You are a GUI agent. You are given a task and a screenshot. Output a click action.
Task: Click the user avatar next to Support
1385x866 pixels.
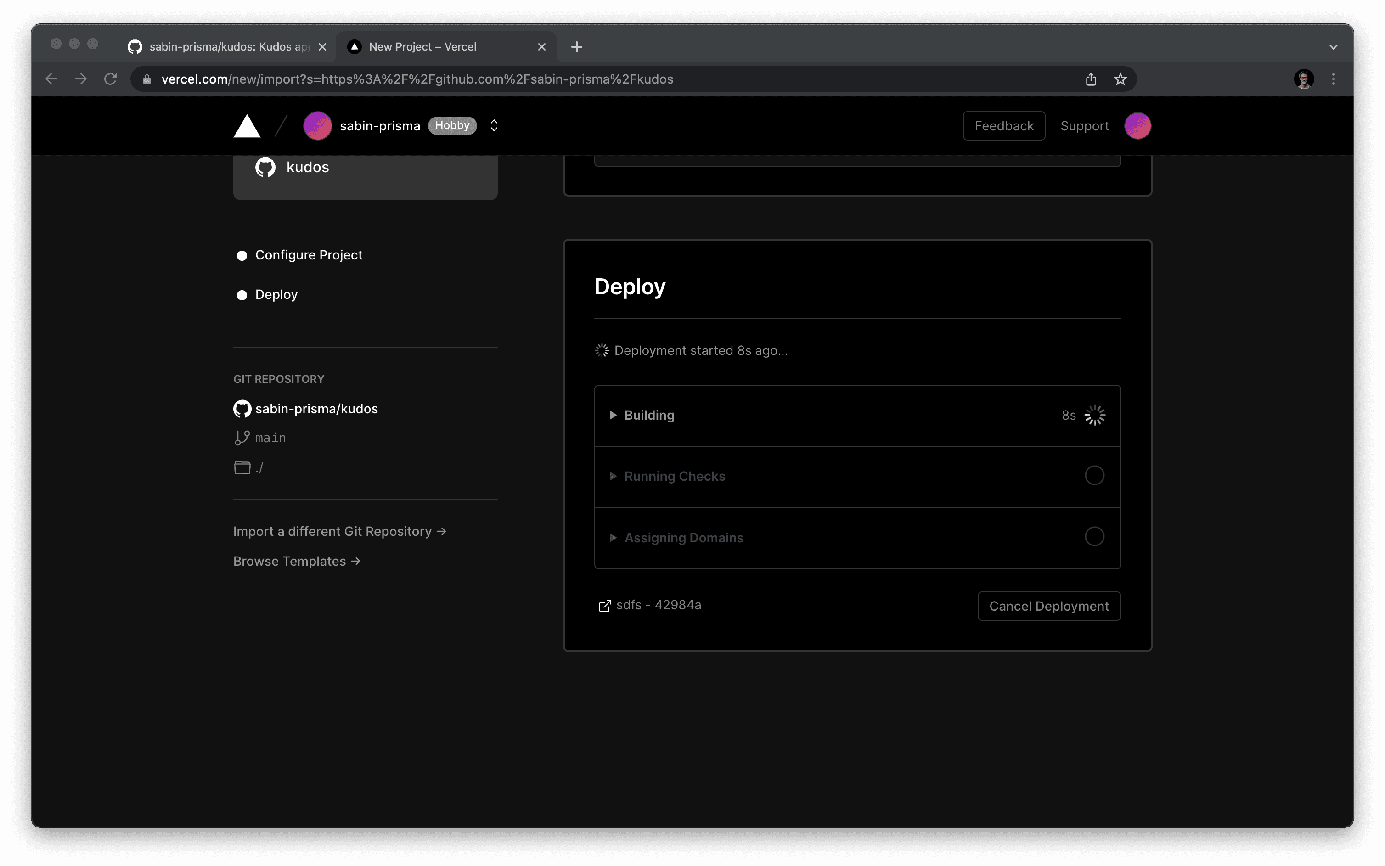[1137, 126]
